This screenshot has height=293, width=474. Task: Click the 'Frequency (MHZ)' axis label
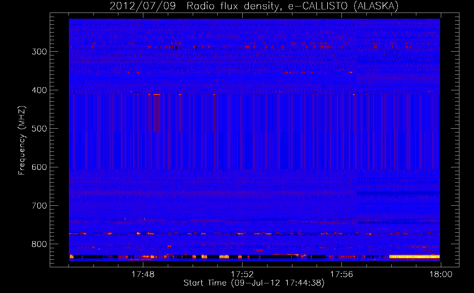click(22, 141)
